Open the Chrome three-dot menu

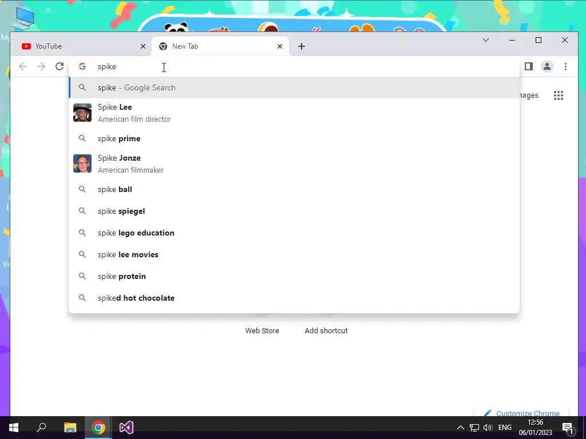565,66
